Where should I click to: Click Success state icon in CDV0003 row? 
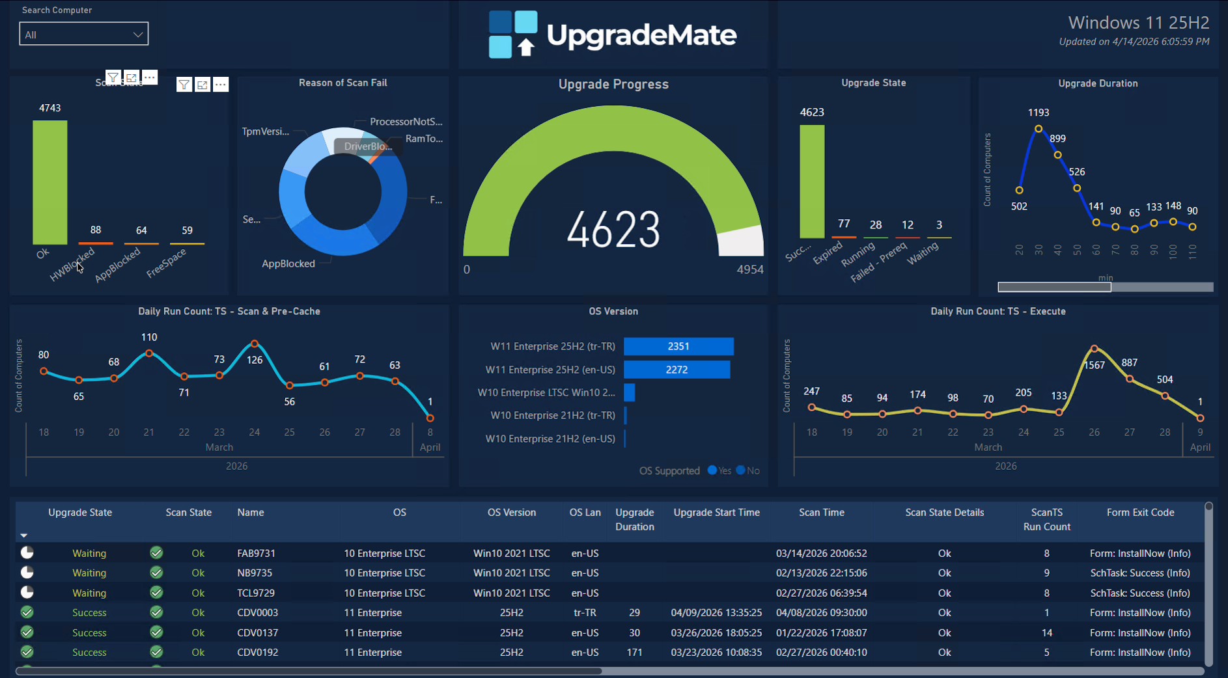27,612
